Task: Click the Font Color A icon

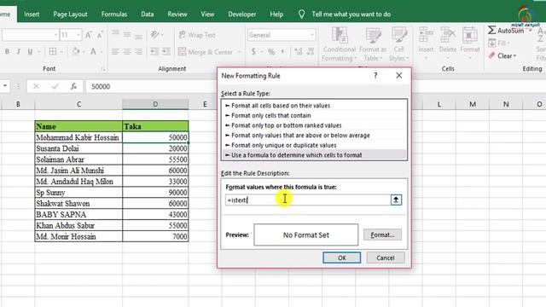Action: coord(93,51)
